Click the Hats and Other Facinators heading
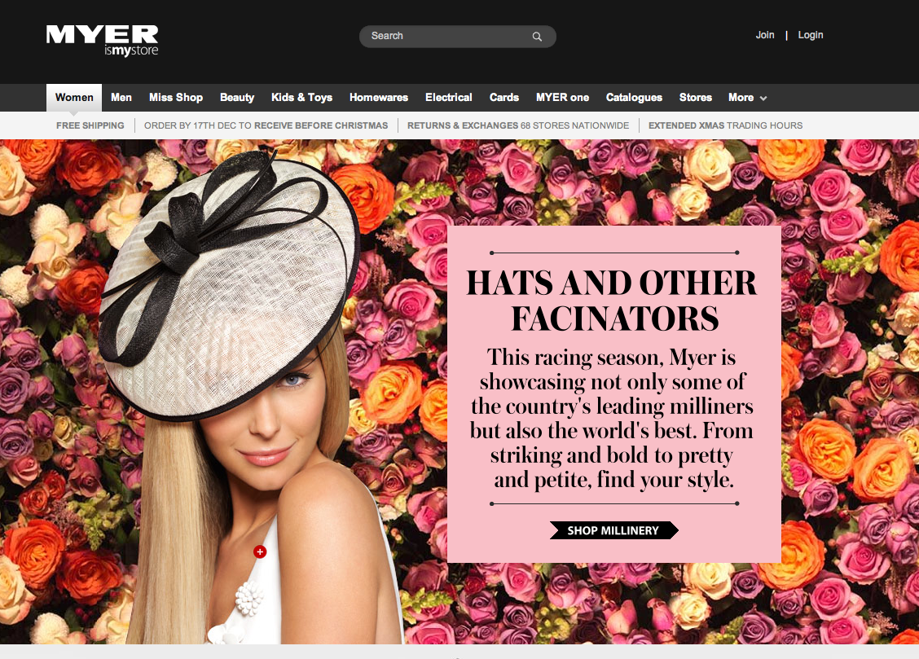 [613, 300]
